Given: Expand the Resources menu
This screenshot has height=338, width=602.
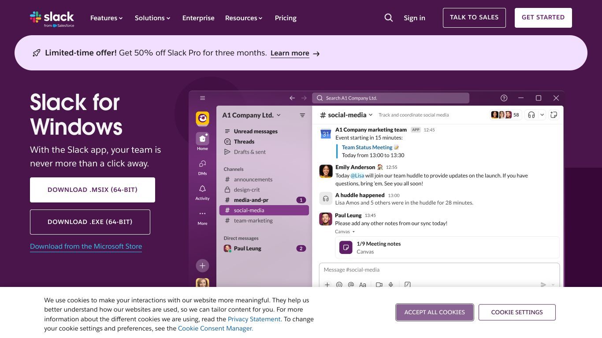Looking at the screenshot, I should 244,18.
